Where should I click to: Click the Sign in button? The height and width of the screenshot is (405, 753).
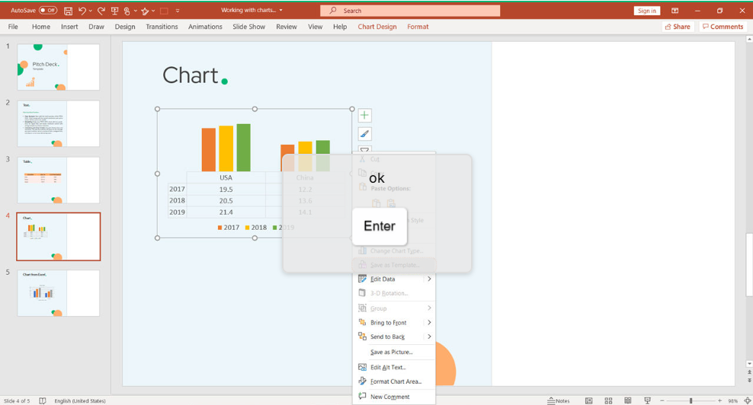647,11
